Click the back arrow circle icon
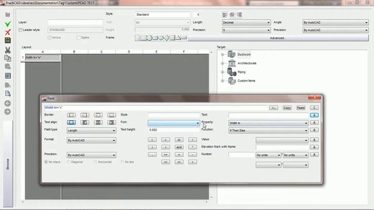This screenshot has width=374, height=210. pos(8,103)
